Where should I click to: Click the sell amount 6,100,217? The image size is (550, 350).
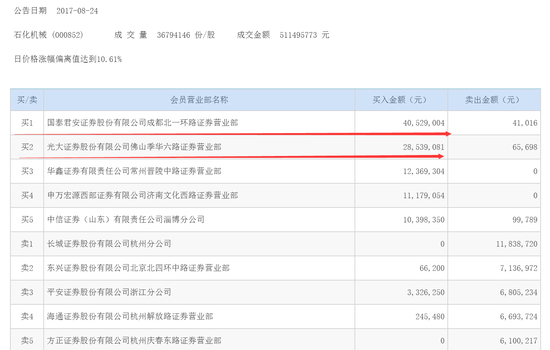tap(518, 341)
